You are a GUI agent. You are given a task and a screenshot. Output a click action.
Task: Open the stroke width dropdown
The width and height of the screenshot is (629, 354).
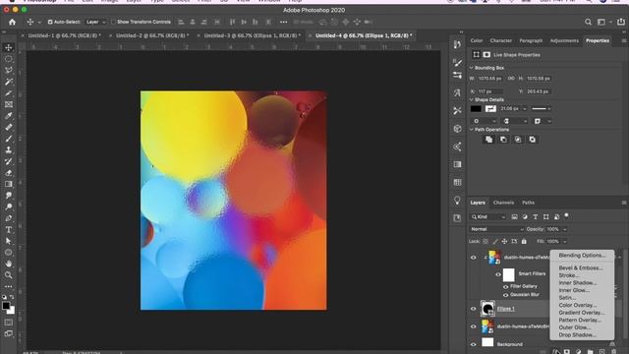coord(524,109)
